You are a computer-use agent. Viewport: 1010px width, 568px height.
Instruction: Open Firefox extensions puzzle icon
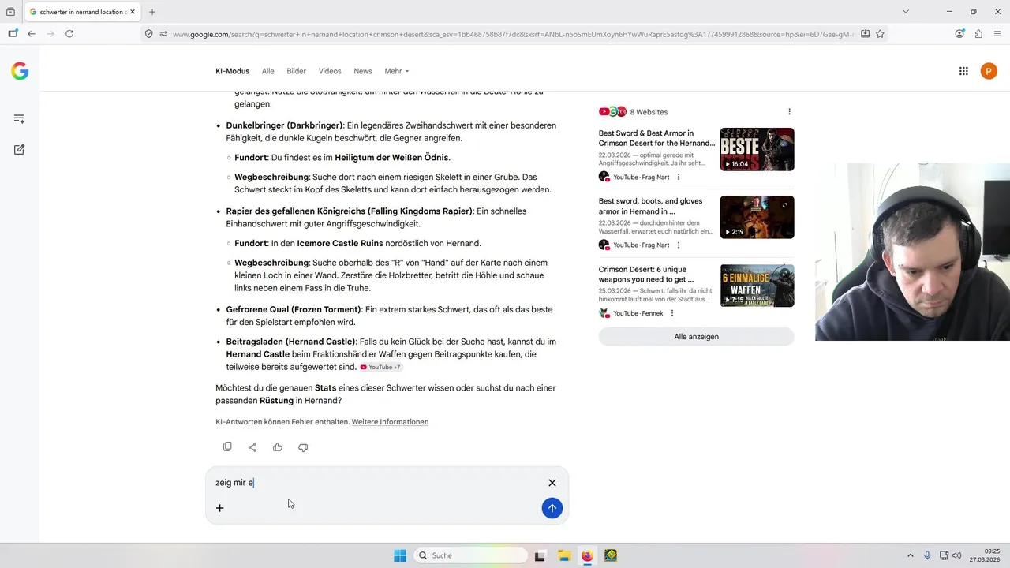pos(978,34)
